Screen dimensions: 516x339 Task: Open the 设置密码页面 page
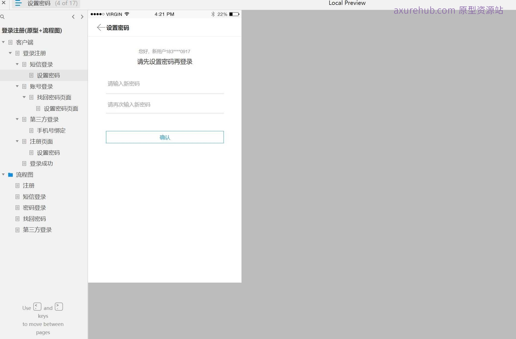pos(61,108)
